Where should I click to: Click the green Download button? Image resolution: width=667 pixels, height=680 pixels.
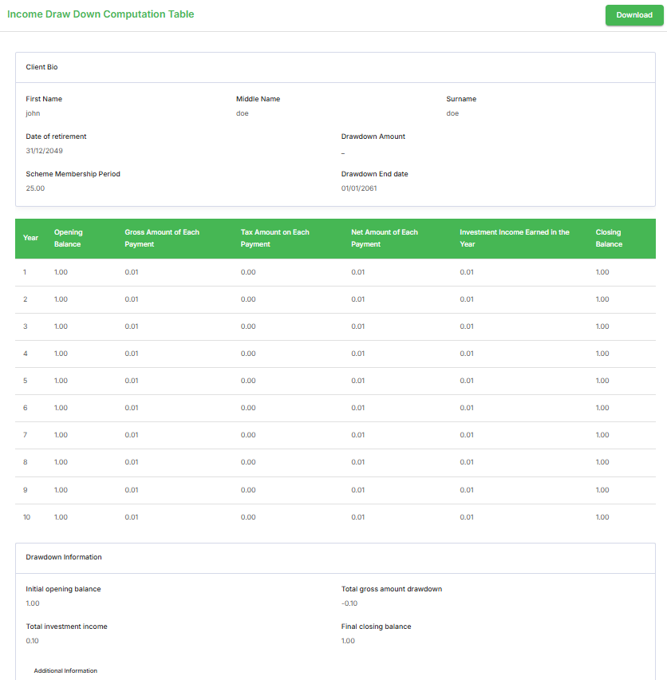(633, 15)
